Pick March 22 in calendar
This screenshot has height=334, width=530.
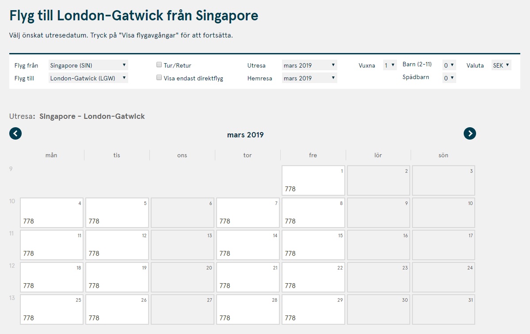pyautogui.click(x=313, y=277)
